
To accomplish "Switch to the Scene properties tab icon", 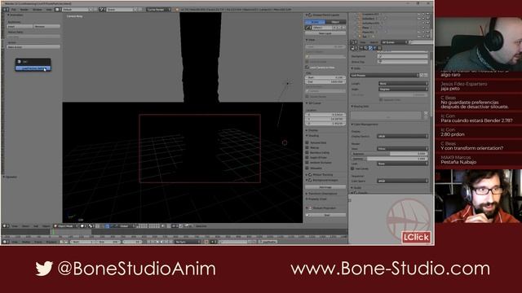I will coord(370,48).
